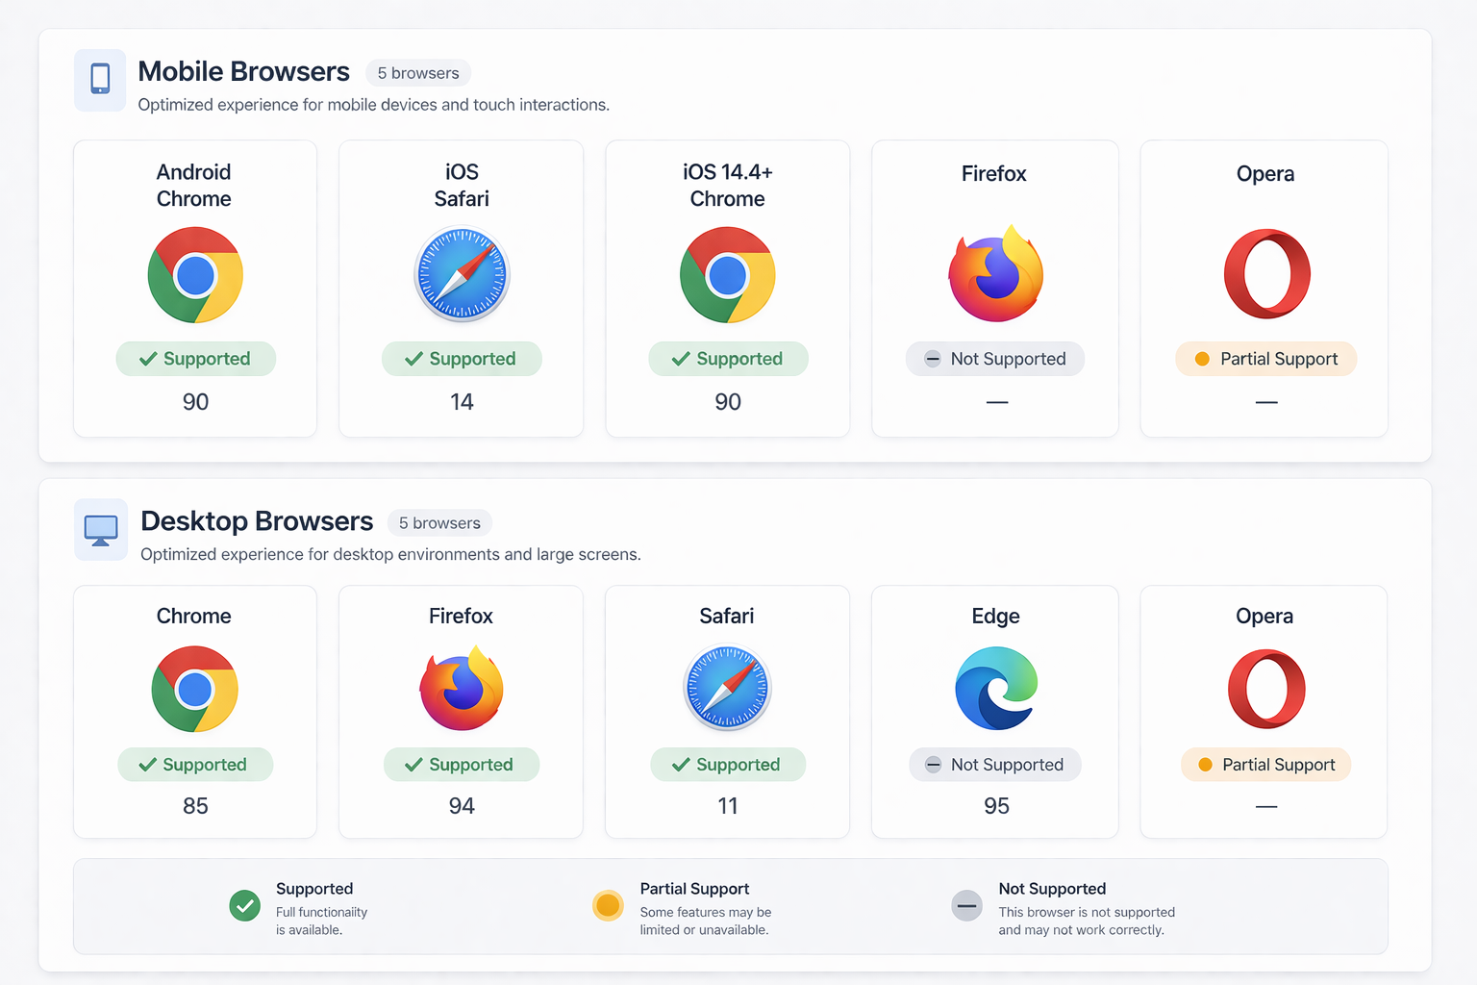Click the mobile Opera logo
The image size is (1477, 985).
pyautogui.click(x=1266, y=274)
